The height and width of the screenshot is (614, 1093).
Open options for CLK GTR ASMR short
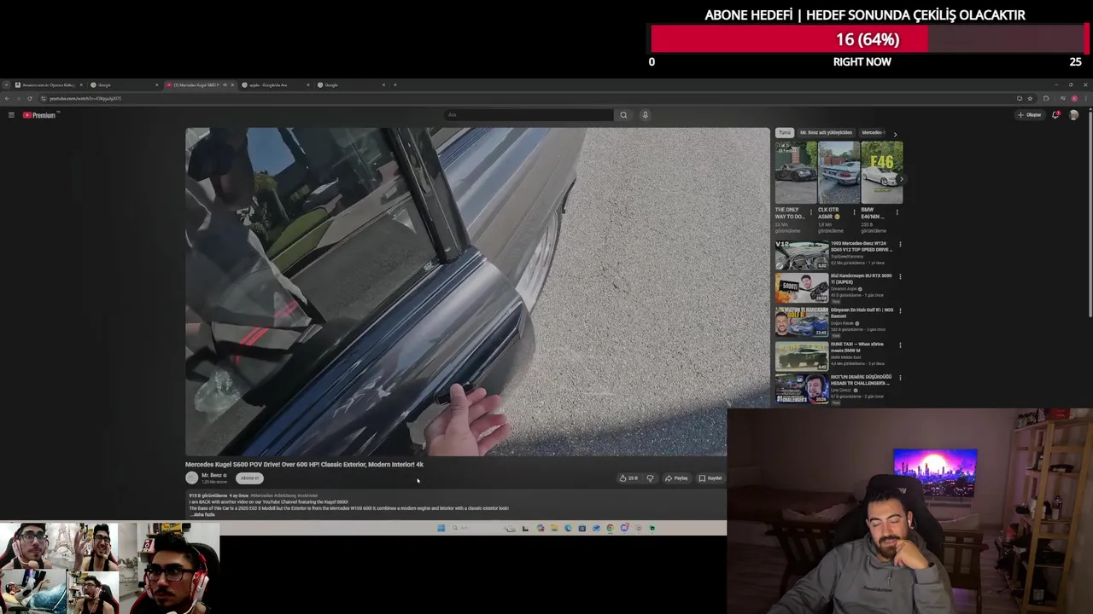pyautogui.click(x=854, y=211)
